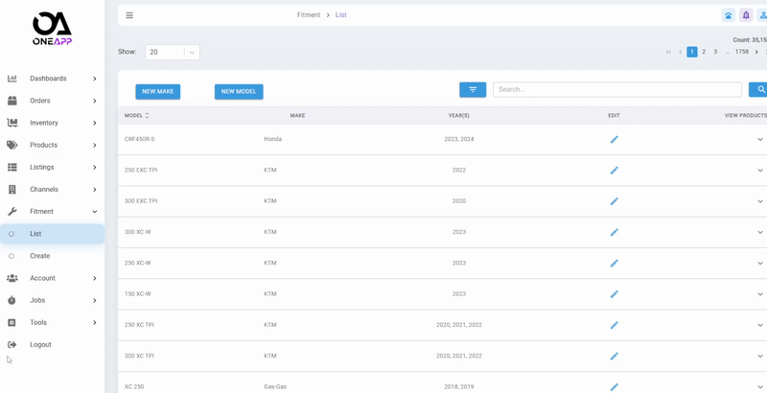This screenshot has width=767, height=393.
Task: Select the Fitment List menu item
Action: tap(53, 234)
